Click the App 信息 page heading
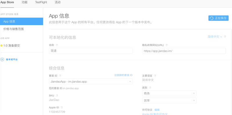Viewport: 232px width, 115px height. [59, 16]
